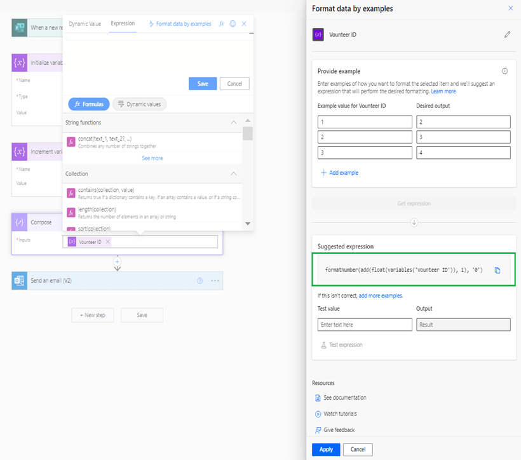Open the ellipsis menu on Send an email

coord(215,281)
